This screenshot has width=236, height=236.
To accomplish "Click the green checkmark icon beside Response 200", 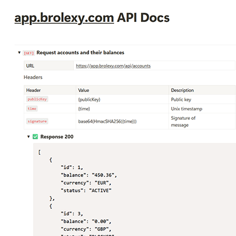I will pyautogui.click(x=35, y=137).
